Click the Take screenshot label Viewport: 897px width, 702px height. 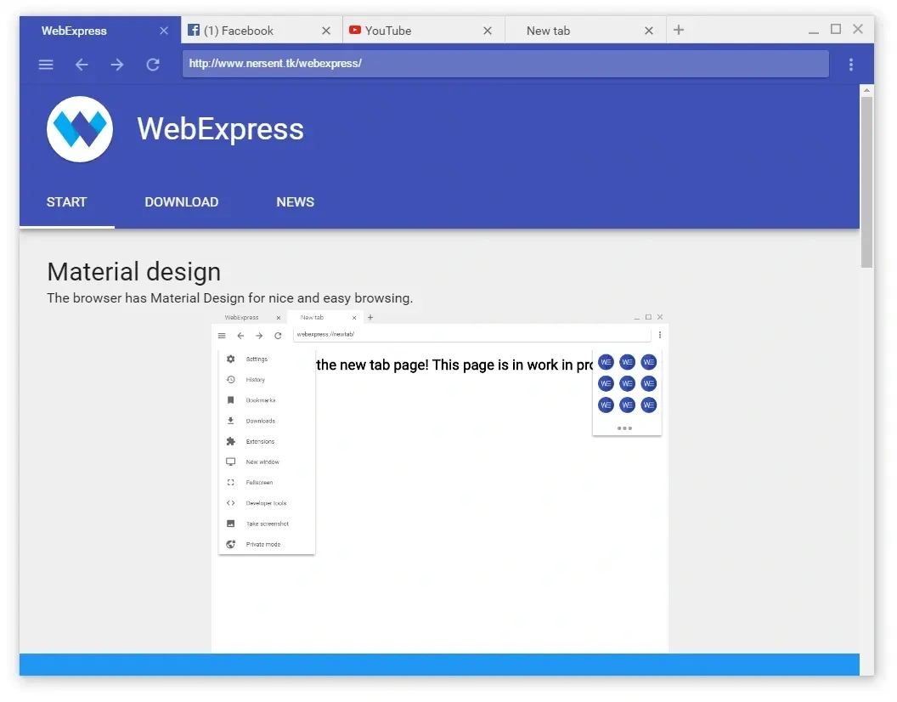268,524
